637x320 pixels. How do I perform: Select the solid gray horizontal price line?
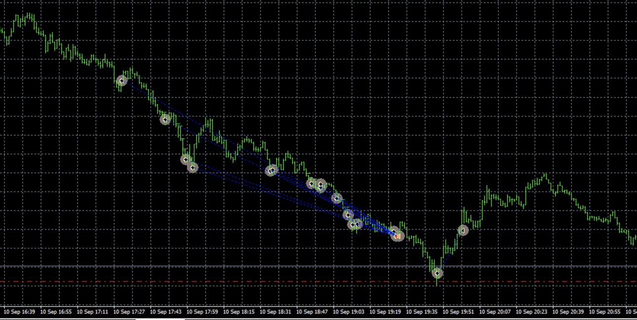[318, 267]
